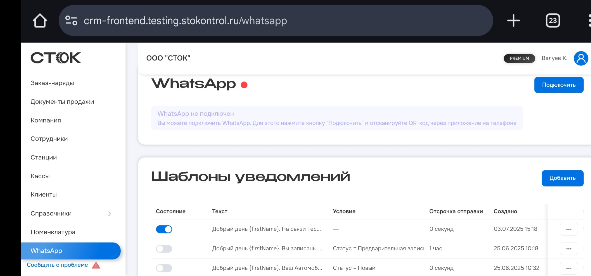Open a new browser tab
The height and width of the screenshot is (276, 591).
[513, 21]
